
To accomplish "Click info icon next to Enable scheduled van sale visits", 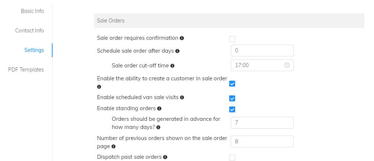I will click(x=182, y=98).
